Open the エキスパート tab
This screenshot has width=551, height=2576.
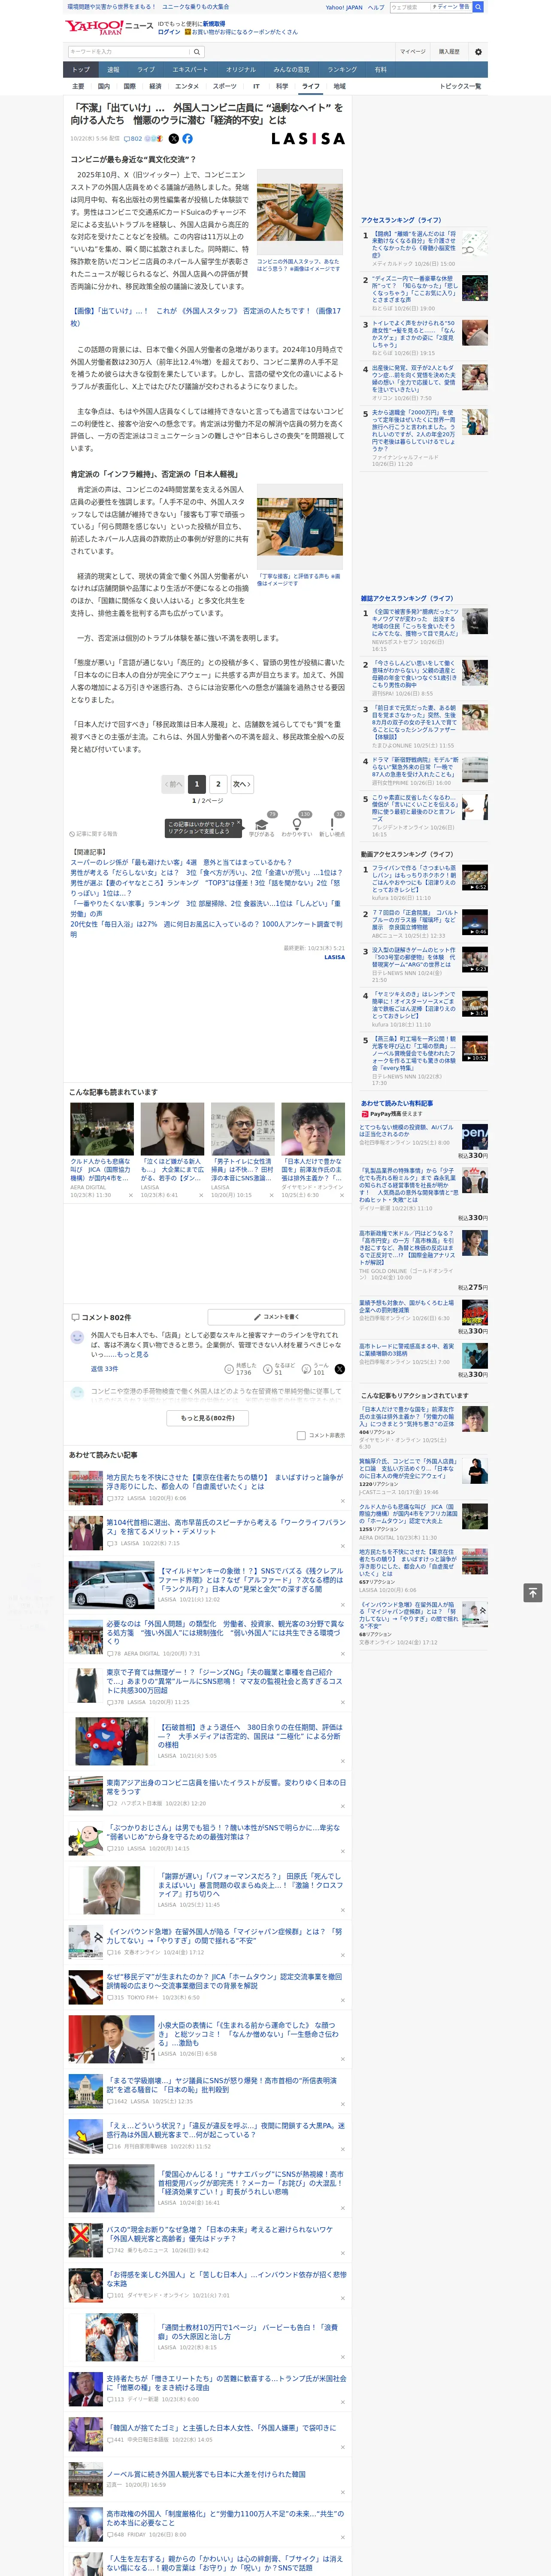190,70
